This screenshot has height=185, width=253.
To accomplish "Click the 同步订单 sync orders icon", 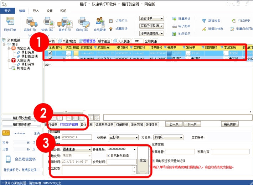I will (10, 21).
